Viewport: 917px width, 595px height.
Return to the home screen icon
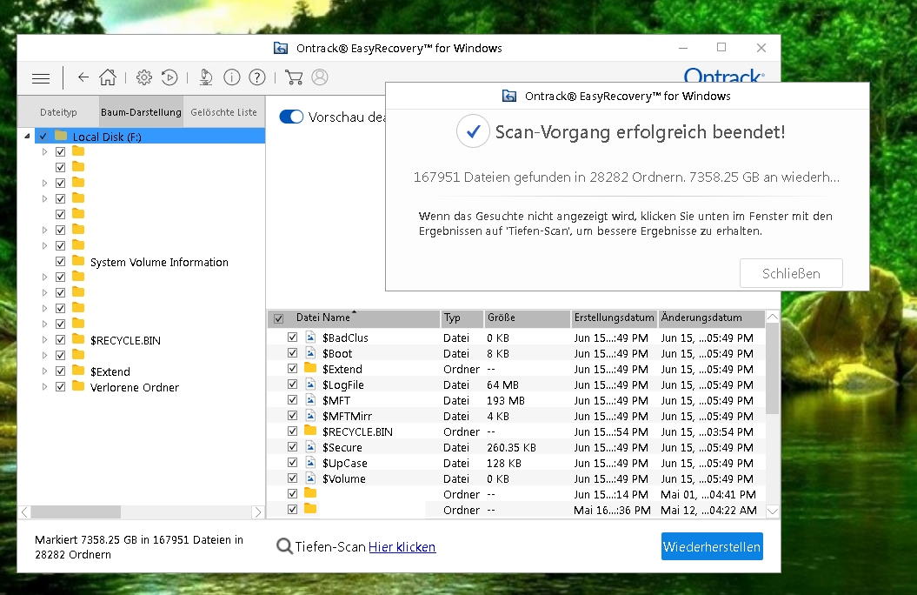(x=108, y=77)
